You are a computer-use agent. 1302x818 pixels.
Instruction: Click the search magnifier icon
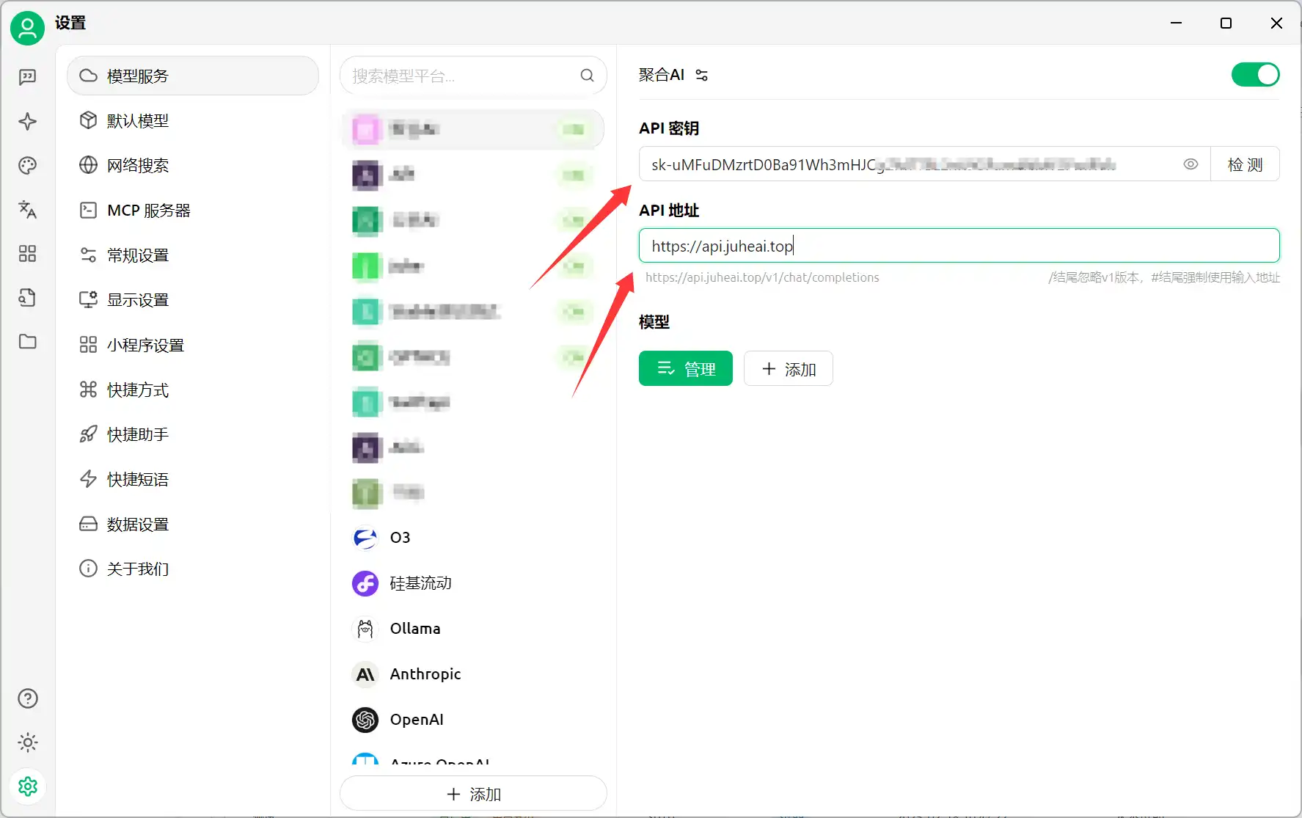click(x=587, y=76)
